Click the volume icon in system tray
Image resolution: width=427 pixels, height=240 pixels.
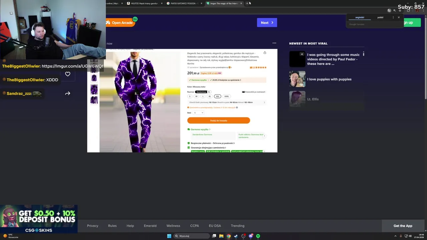410,236
